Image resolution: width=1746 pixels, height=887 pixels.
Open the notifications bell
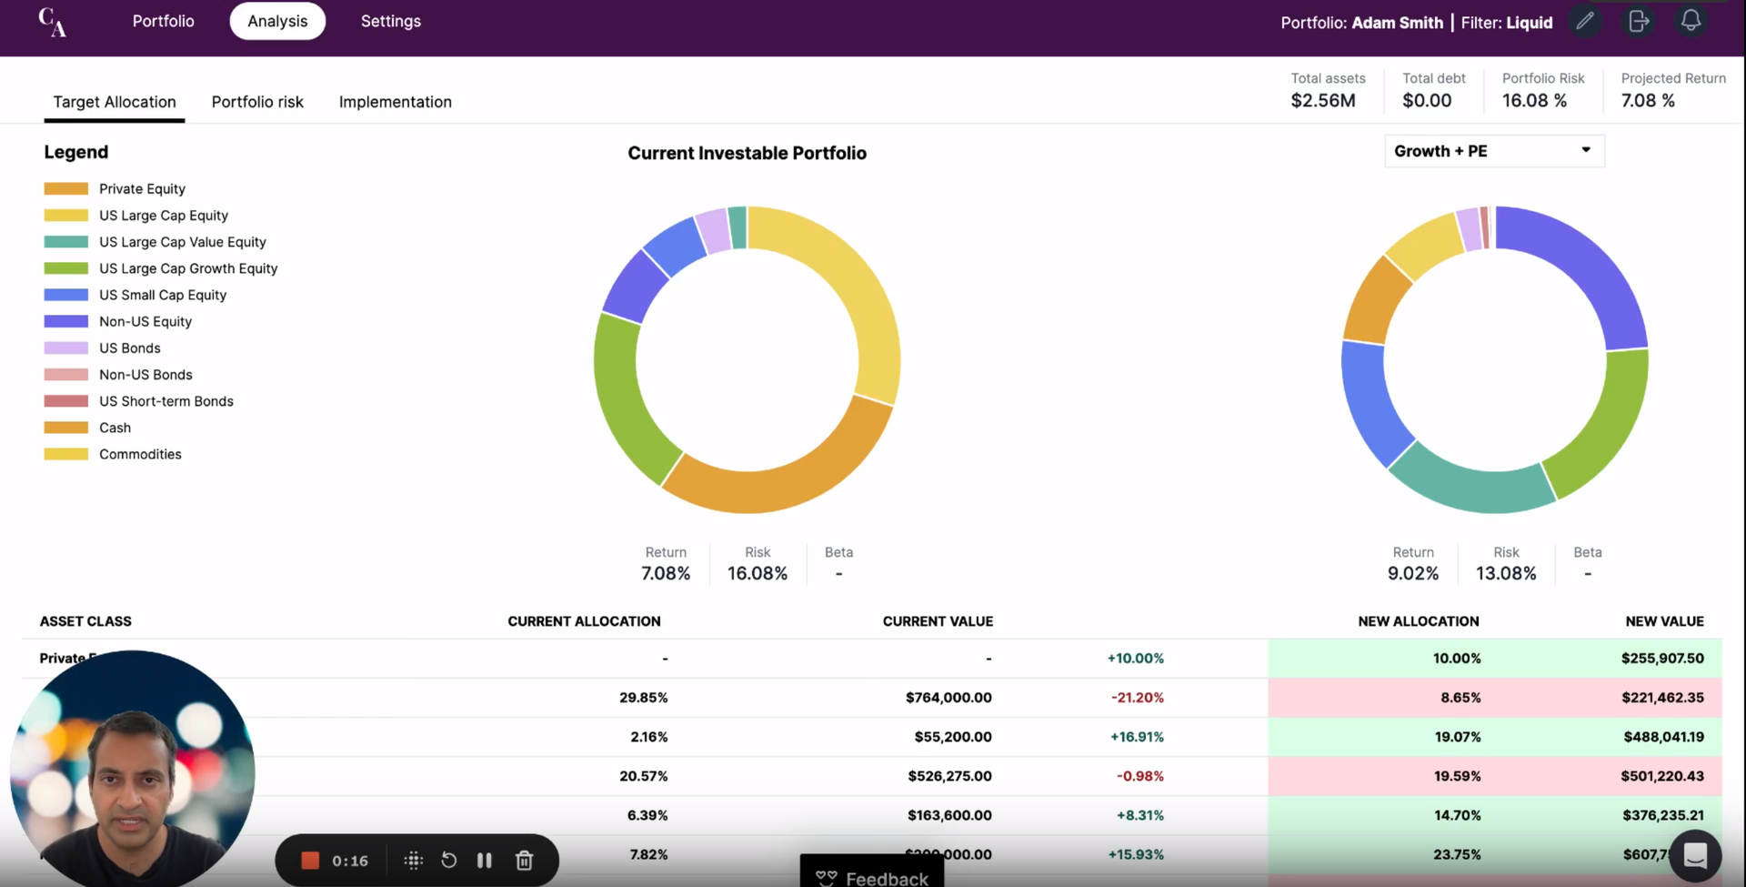tap(1691, 21)
